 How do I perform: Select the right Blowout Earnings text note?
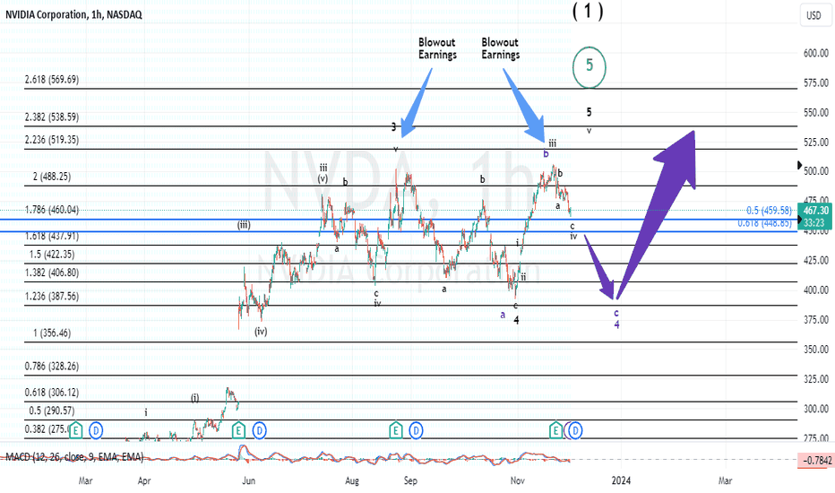pyautogui.click(x=500, y=48)
